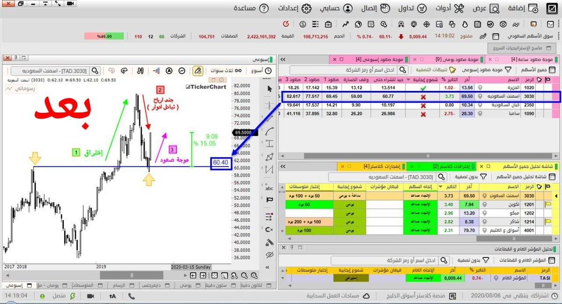The width and height of the screenshot is (562, 304).
Task: Click the أسبوع interval selector on chart
Action: click(x=261, y=70)
